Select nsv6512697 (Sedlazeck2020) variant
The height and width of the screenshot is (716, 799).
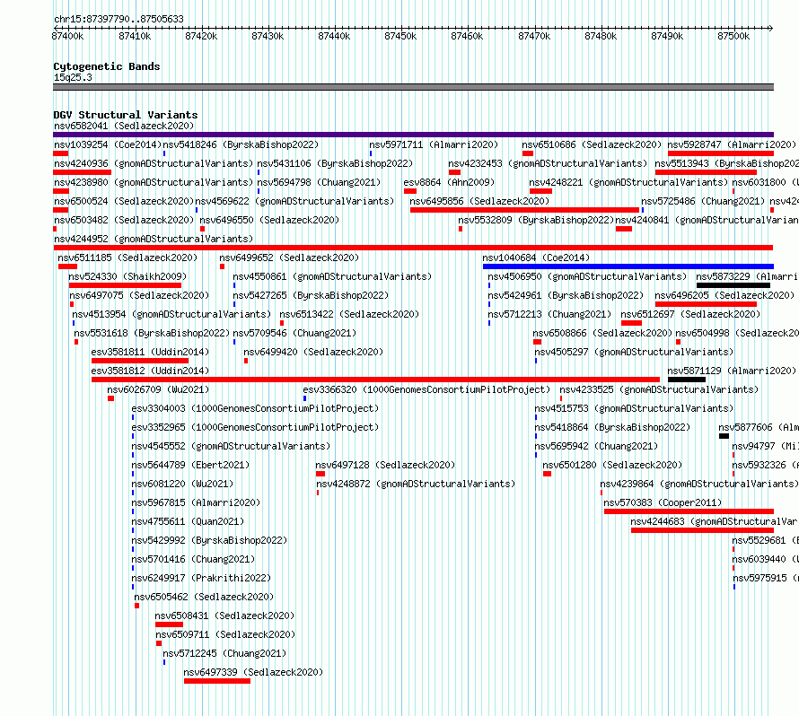pyautogui.click(x=690, y=314)
